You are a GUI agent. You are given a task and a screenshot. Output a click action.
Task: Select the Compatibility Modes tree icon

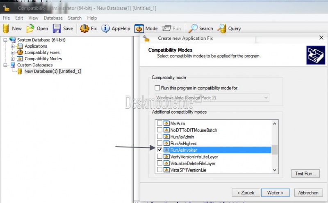pos(20,59)
